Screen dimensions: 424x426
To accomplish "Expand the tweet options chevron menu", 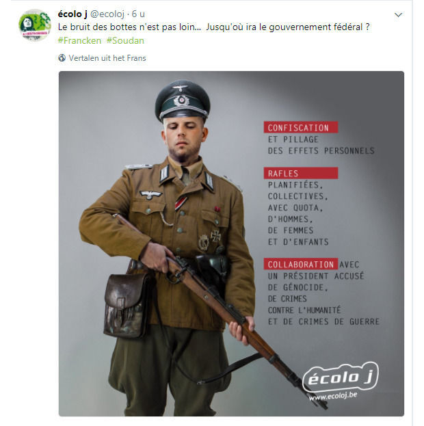I will (398, 14).
